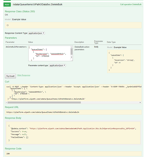Screen dimensions: 144x157
Task: Click the green POST method badge
Action: [7, 5]
